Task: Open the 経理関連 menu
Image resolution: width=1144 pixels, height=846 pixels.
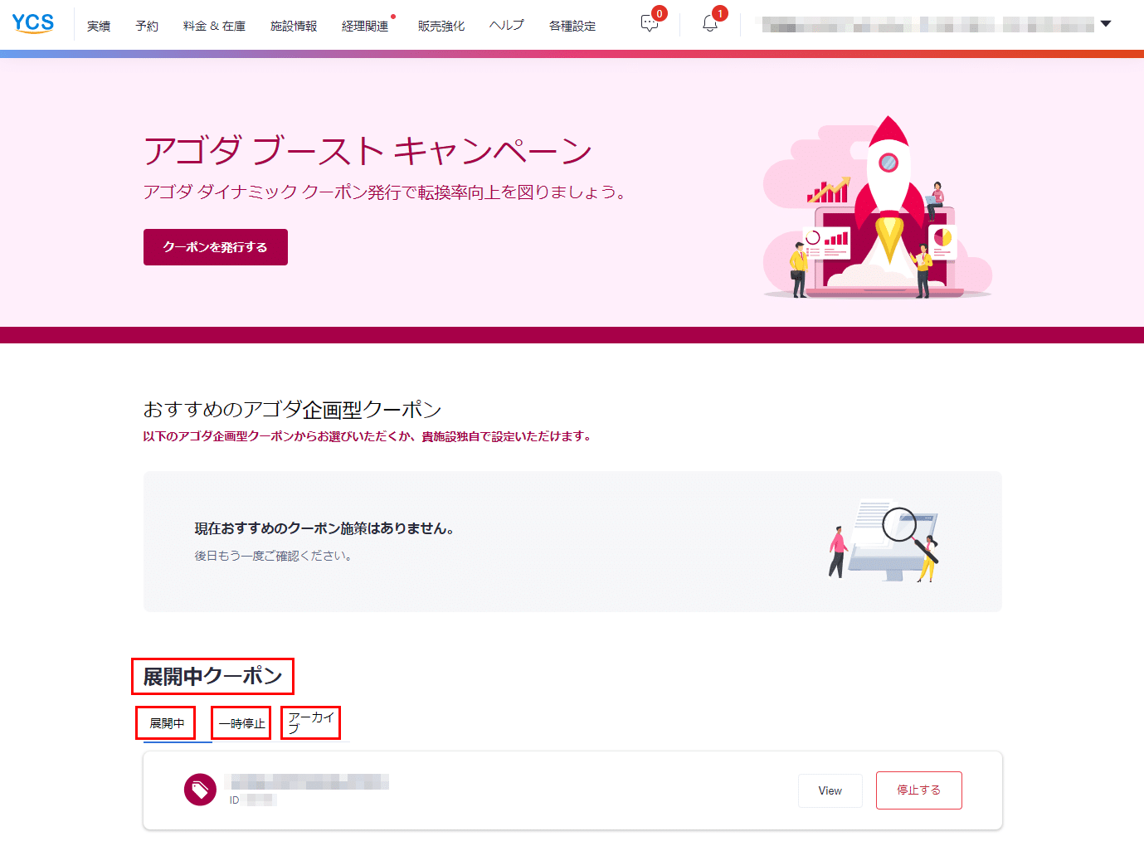Action: click(365, 26)
